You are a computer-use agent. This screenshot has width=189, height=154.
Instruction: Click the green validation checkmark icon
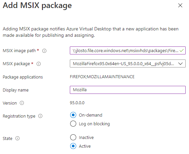[182, 50]
